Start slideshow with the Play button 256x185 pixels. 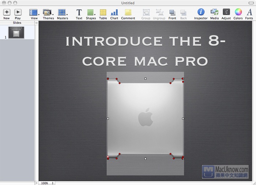click(x=18, y=14)
